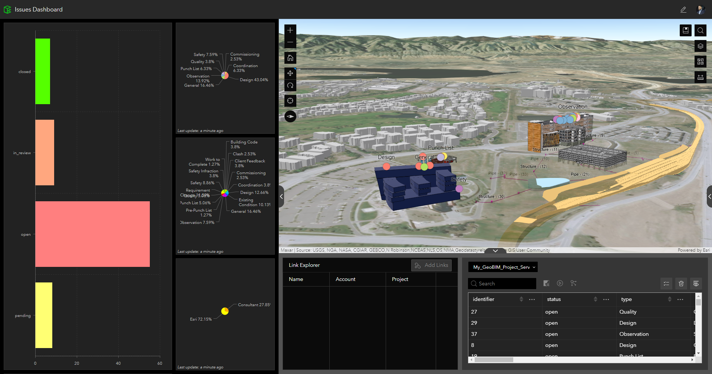Open the My_GeoBIM_Project_Serv layer dropdown
The height and width of the screenshot is (374, 712).
pos(503,267)
